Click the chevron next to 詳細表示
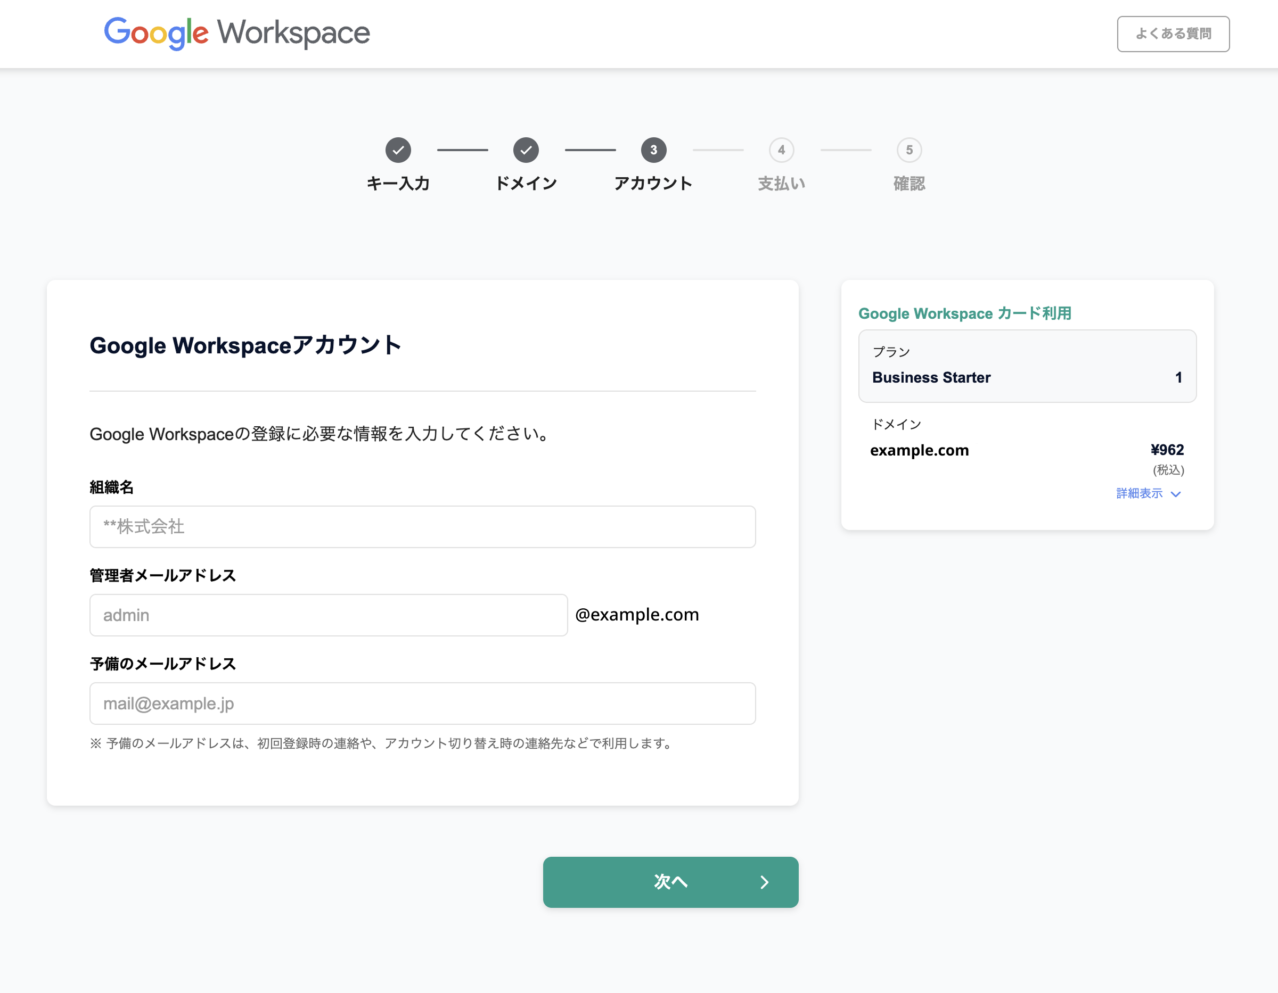 pos(1176,494)
